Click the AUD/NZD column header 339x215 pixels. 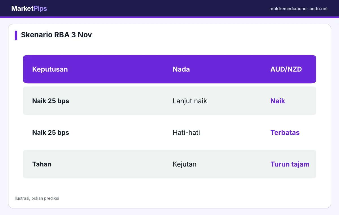click(286, 69)
